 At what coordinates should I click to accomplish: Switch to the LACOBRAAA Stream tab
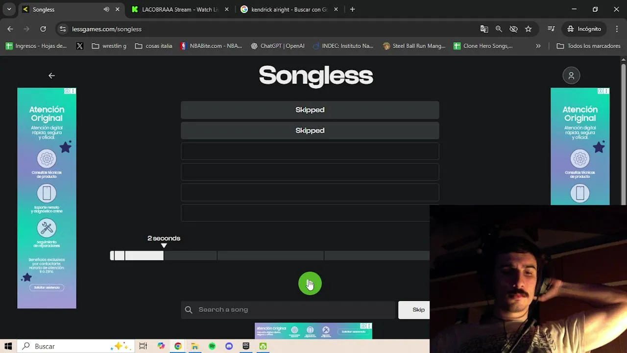[x=179, y=9]
